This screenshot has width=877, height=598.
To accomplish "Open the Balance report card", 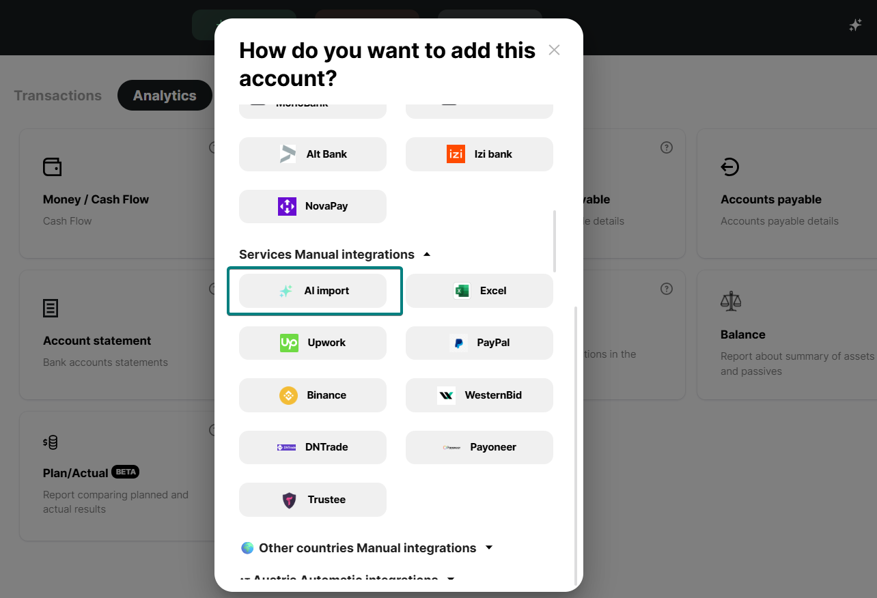I will pyautogui.click(x=785, y=334).
